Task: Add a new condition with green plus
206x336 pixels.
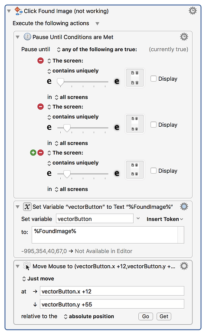Action: (33, 152)
